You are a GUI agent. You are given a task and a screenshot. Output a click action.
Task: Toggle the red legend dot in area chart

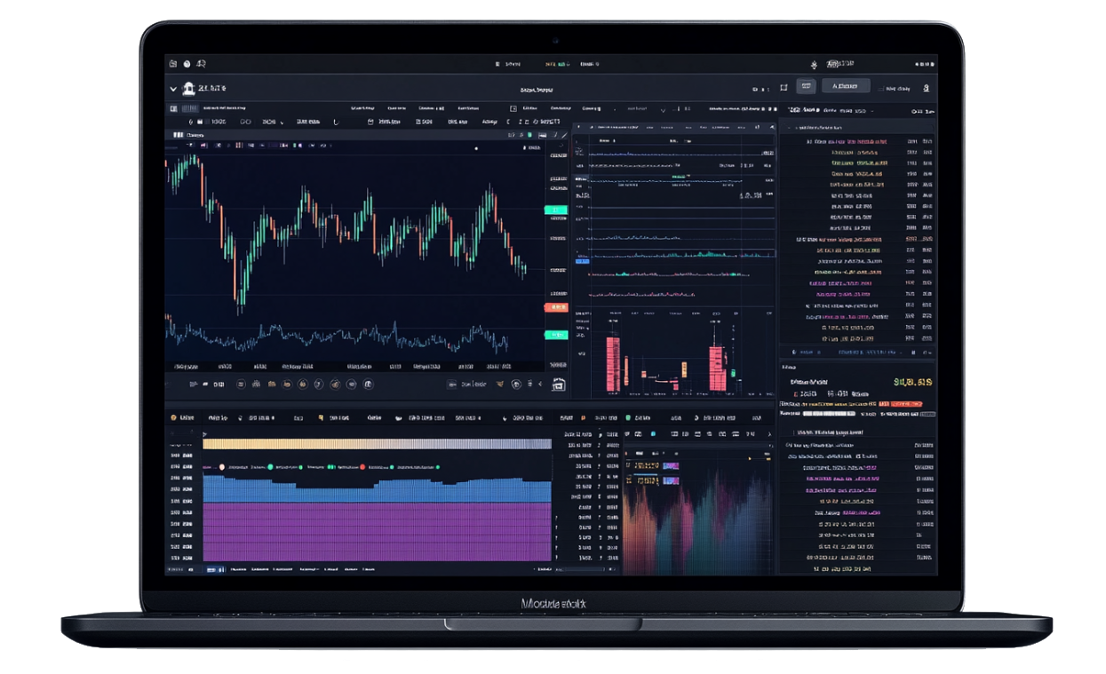tap(362, 466)
